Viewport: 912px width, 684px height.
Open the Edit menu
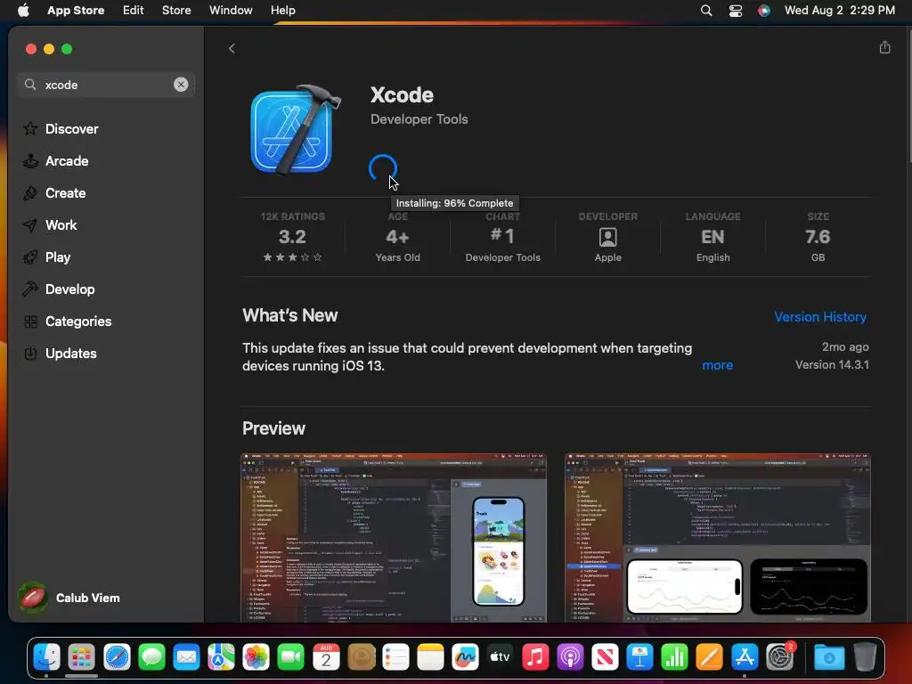[134, 10]
